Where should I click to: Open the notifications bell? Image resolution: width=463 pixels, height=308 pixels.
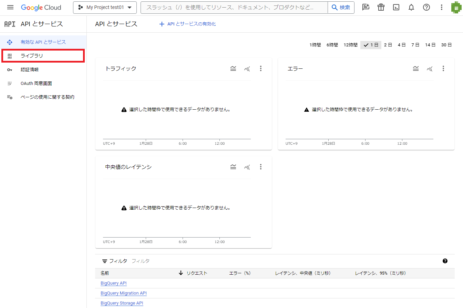click(411, 7)
